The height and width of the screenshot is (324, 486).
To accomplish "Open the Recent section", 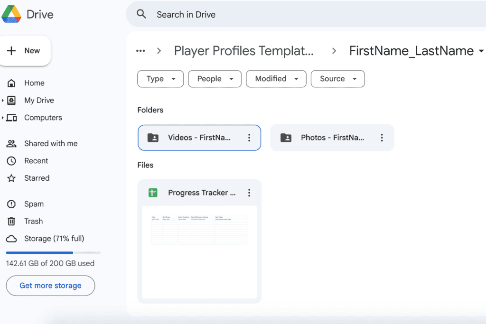I will click(36, 161).
